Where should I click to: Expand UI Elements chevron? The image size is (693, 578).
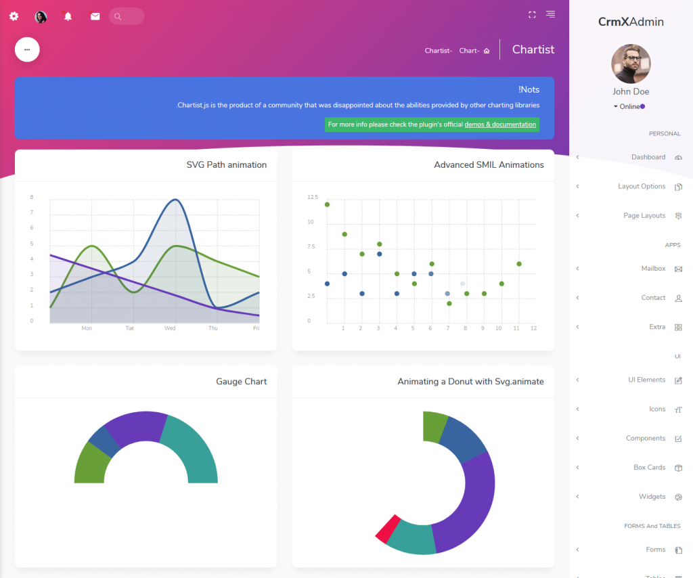(x=578, y=380)
